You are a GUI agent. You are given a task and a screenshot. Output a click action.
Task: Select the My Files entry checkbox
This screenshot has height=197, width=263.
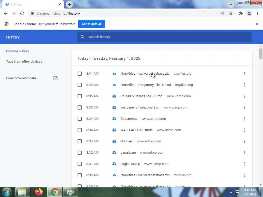[80, 141]
